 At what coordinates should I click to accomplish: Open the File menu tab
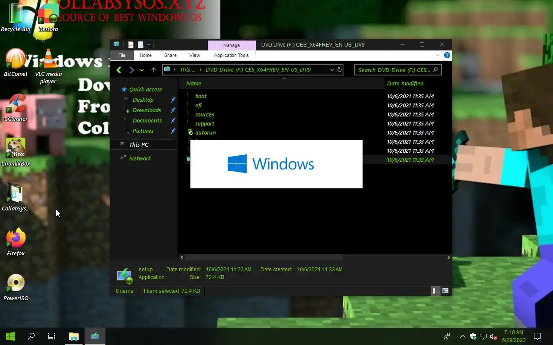(122, 55)
